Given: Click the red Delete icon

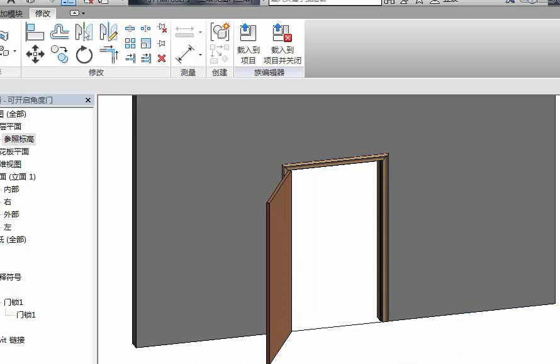Looking at the screenshot, I should 162,58.
